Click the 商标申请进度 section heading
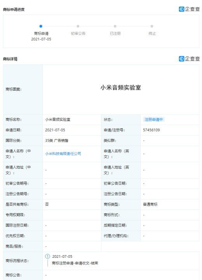202x280 pixels. [x=14, y=9]
